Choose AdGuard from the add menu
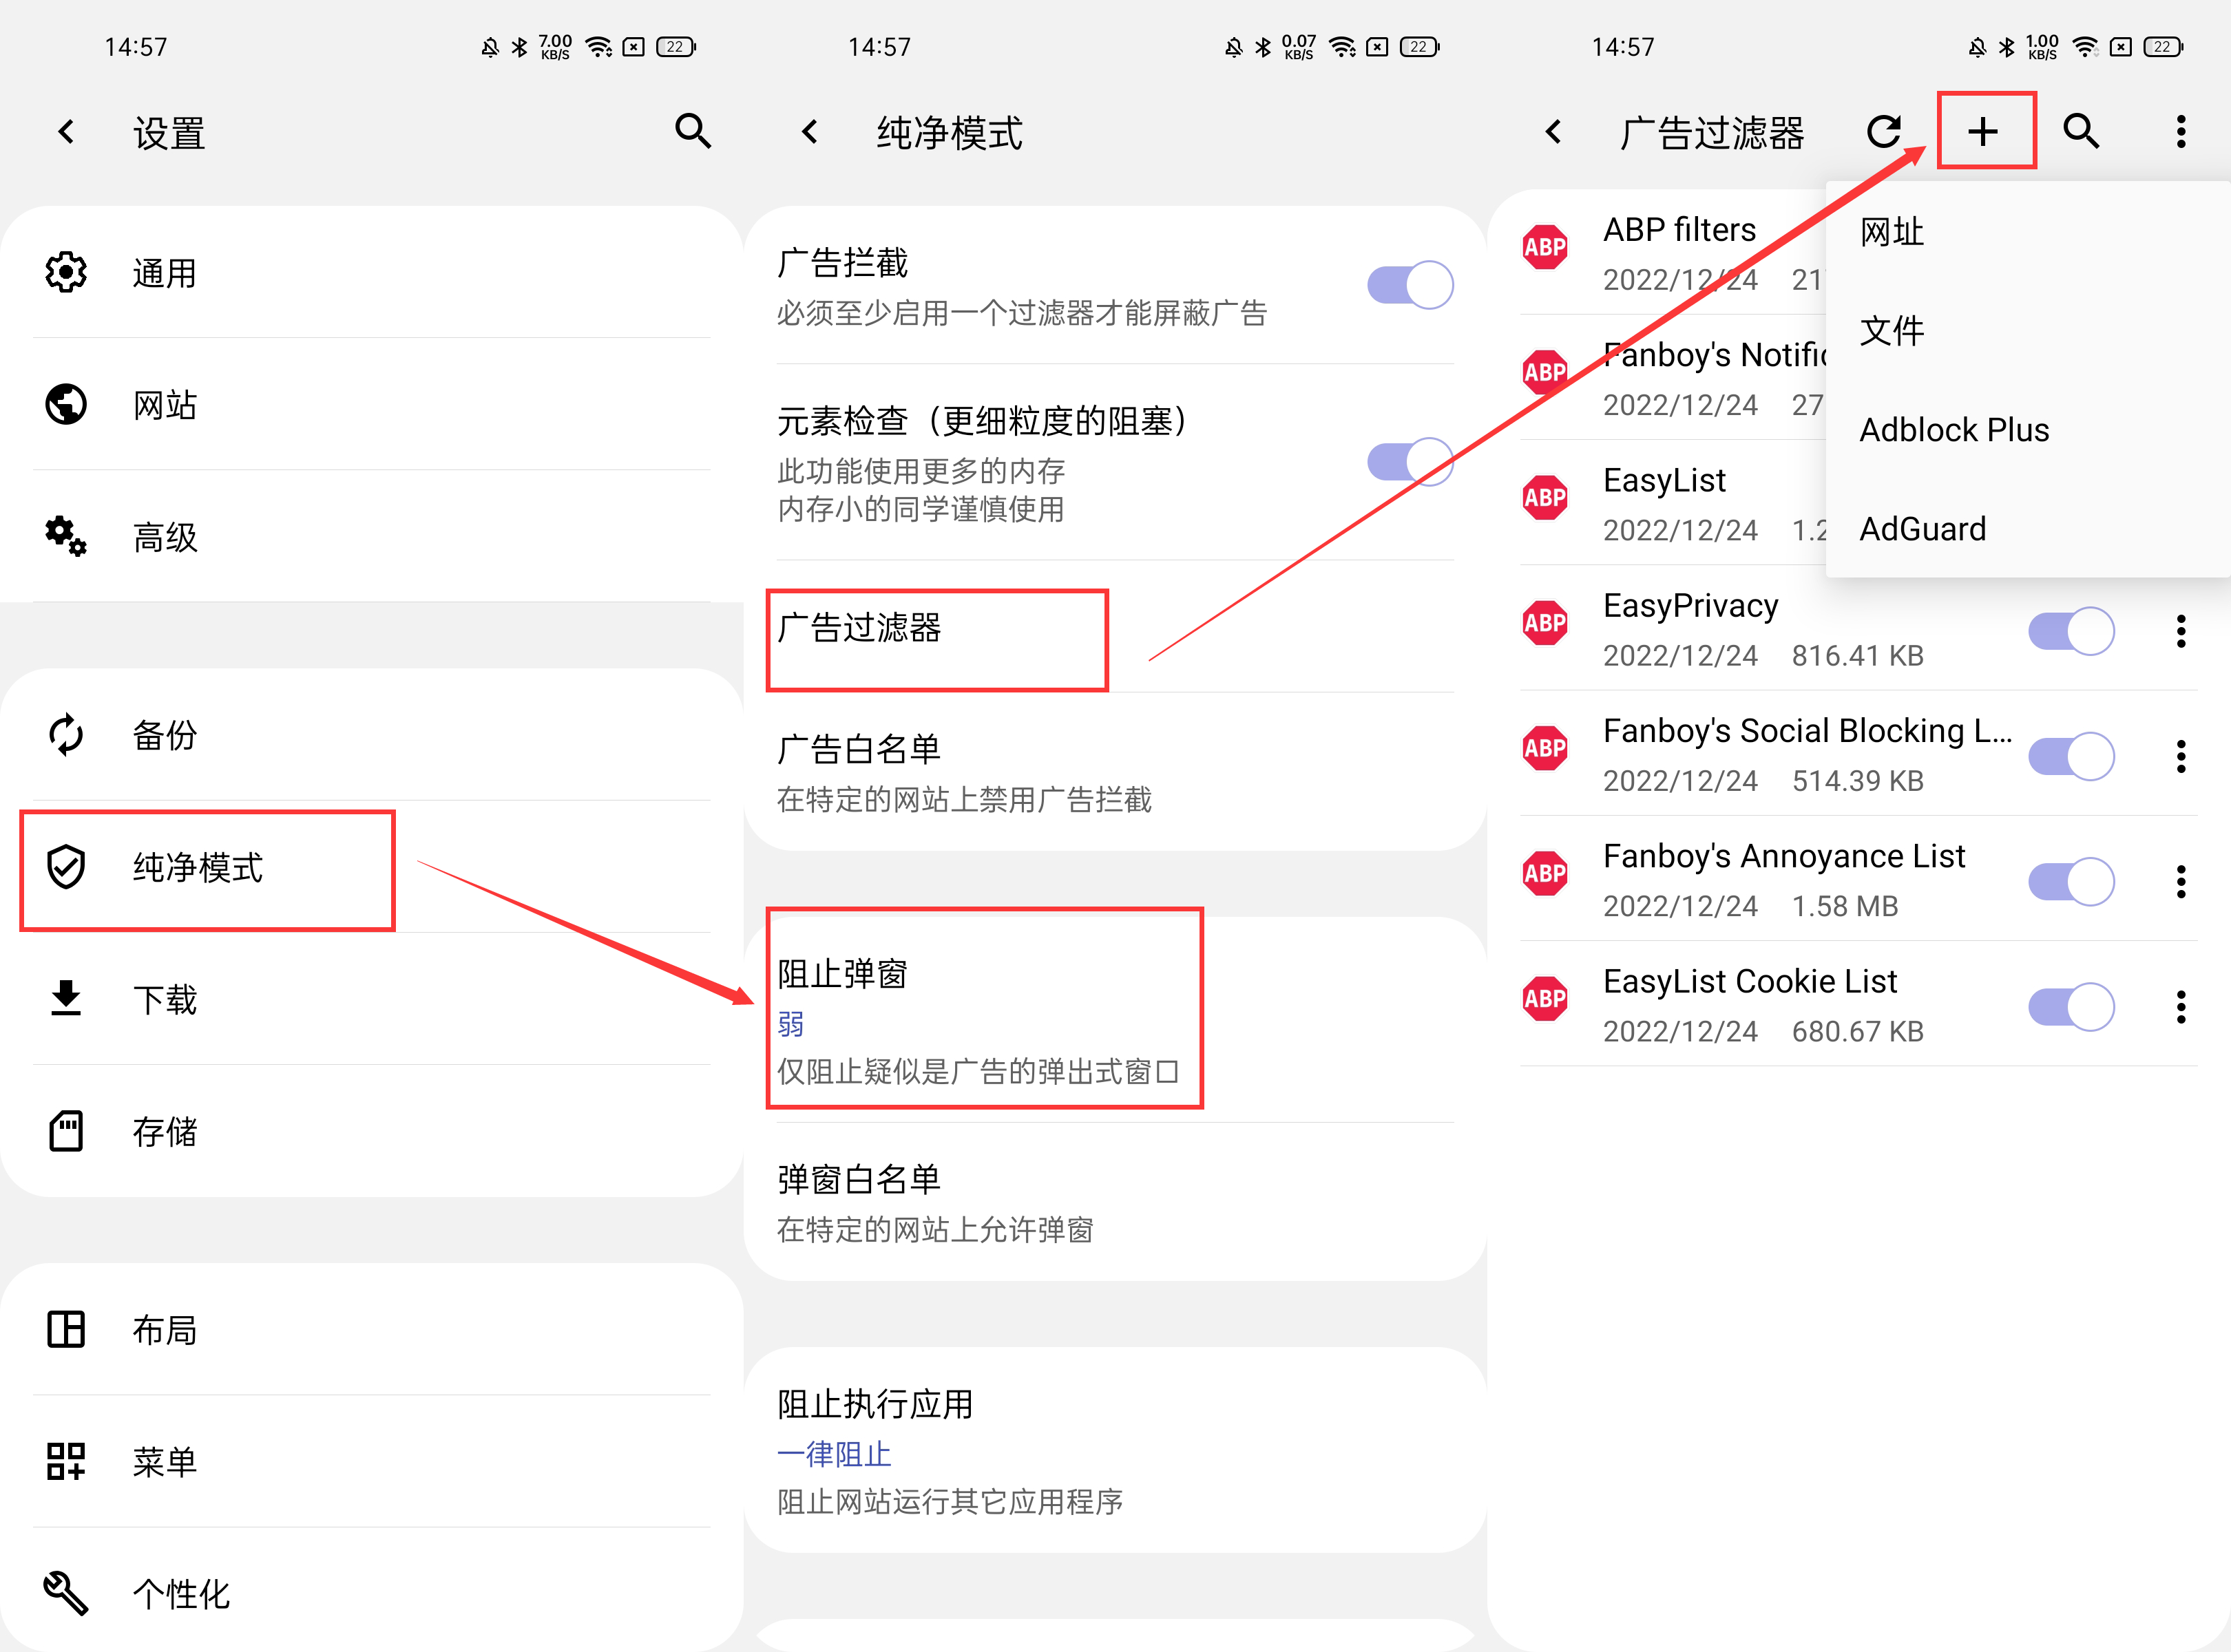The image size is (2231, 1652). pos(2028,529)
